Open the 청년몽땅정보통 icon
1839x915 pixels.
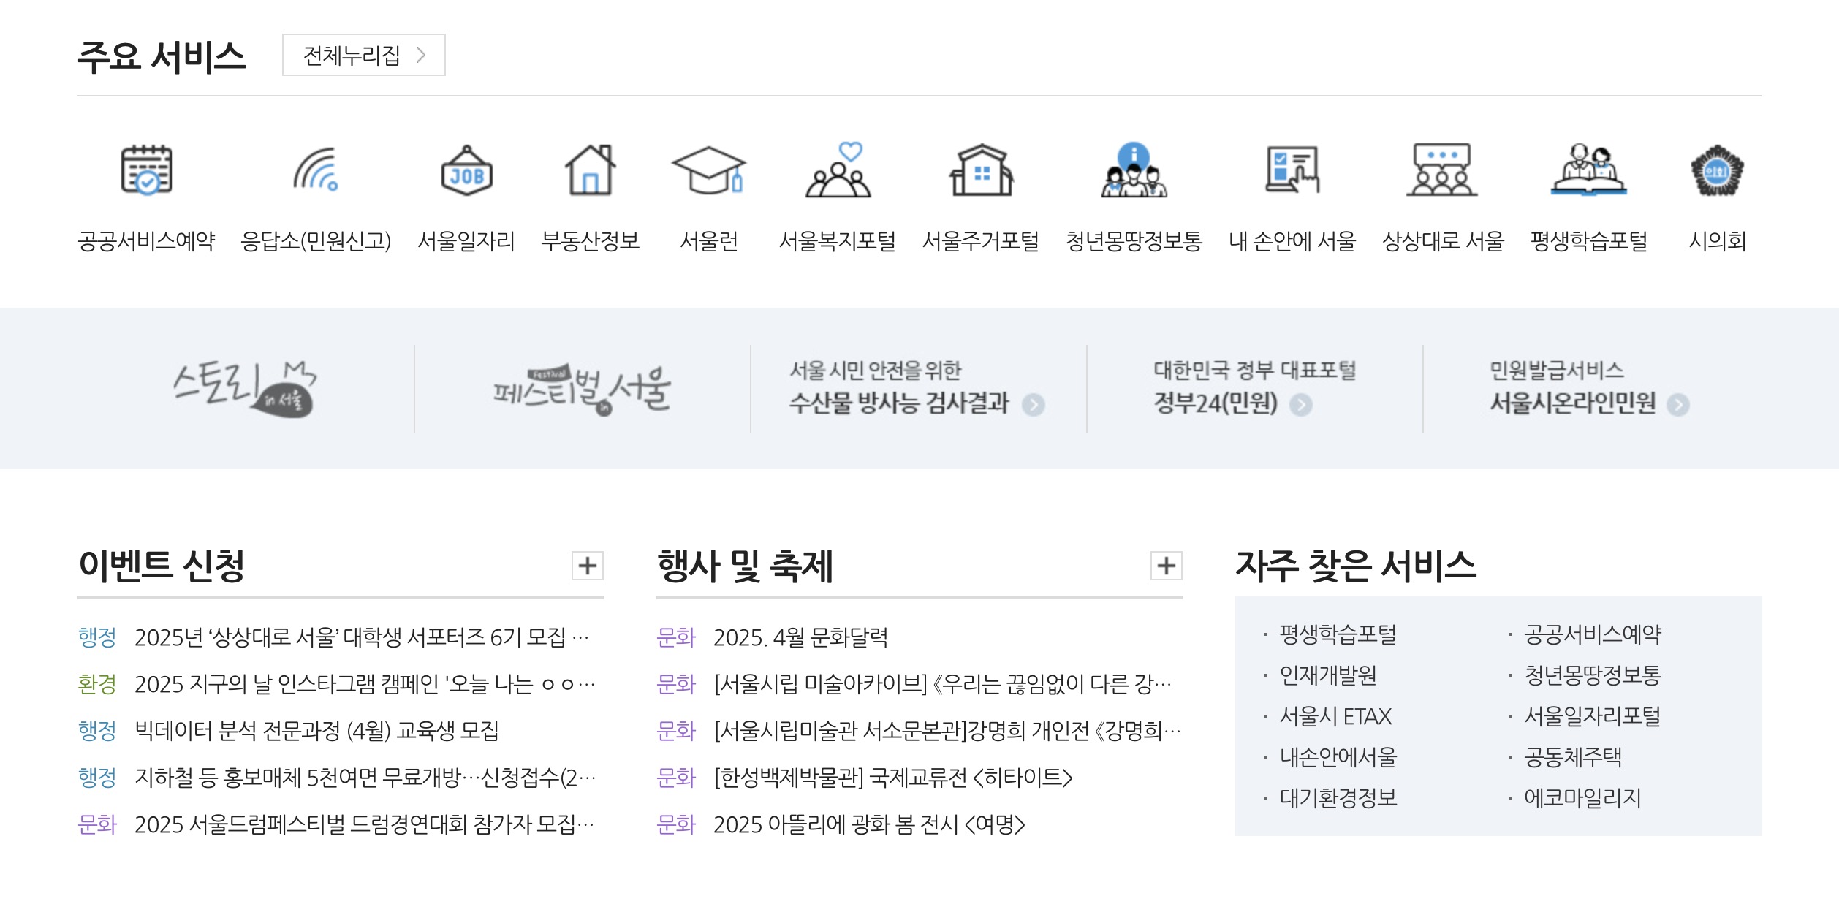tap(1134, 170)
